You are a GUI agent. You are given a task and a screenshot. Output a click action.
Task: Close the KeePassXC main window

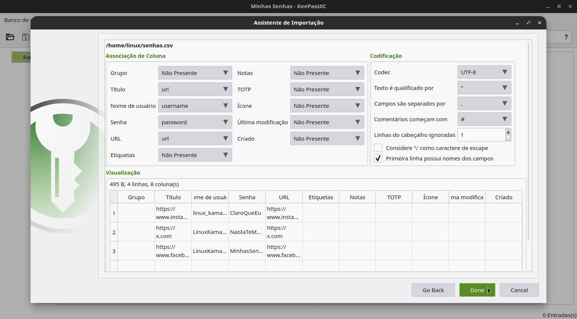(x=570, y=6)
